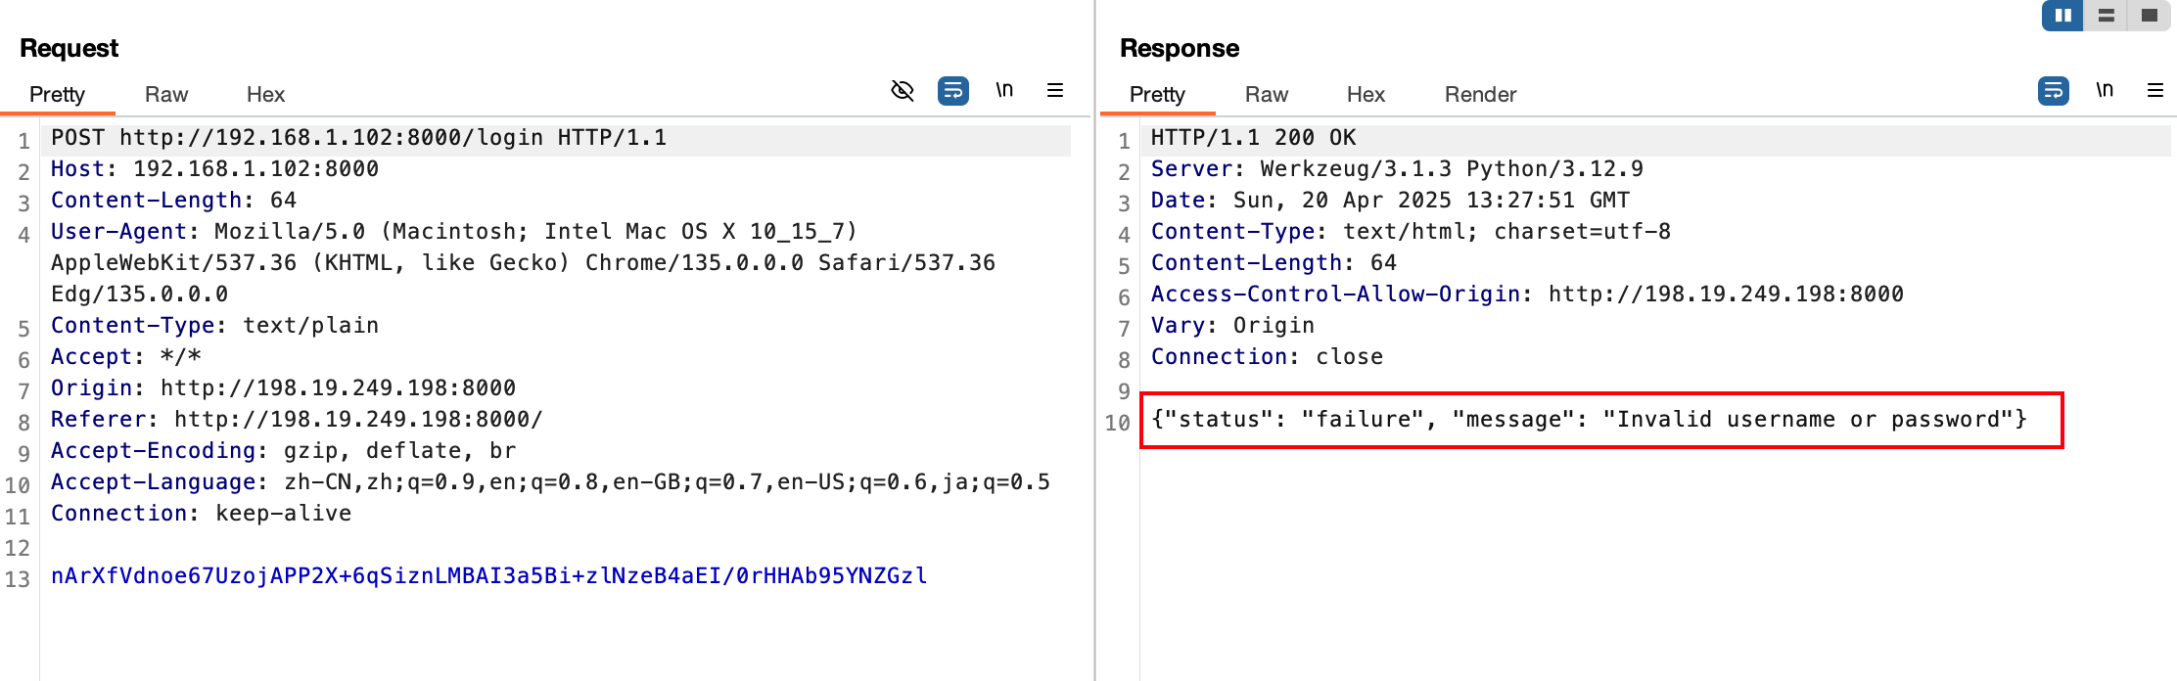The width and height of the screenshot is (2177, 681).
Task: Switch to the Response Pretty tab
Action: click(x=1157, y=94)
